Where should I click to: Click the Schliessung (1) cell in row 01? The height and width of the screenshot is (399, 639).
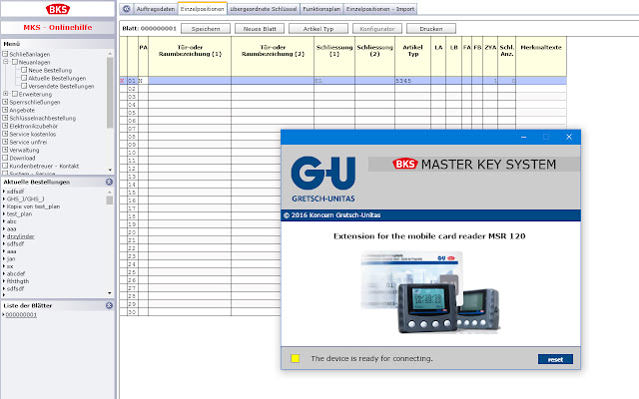pos(334,81)
